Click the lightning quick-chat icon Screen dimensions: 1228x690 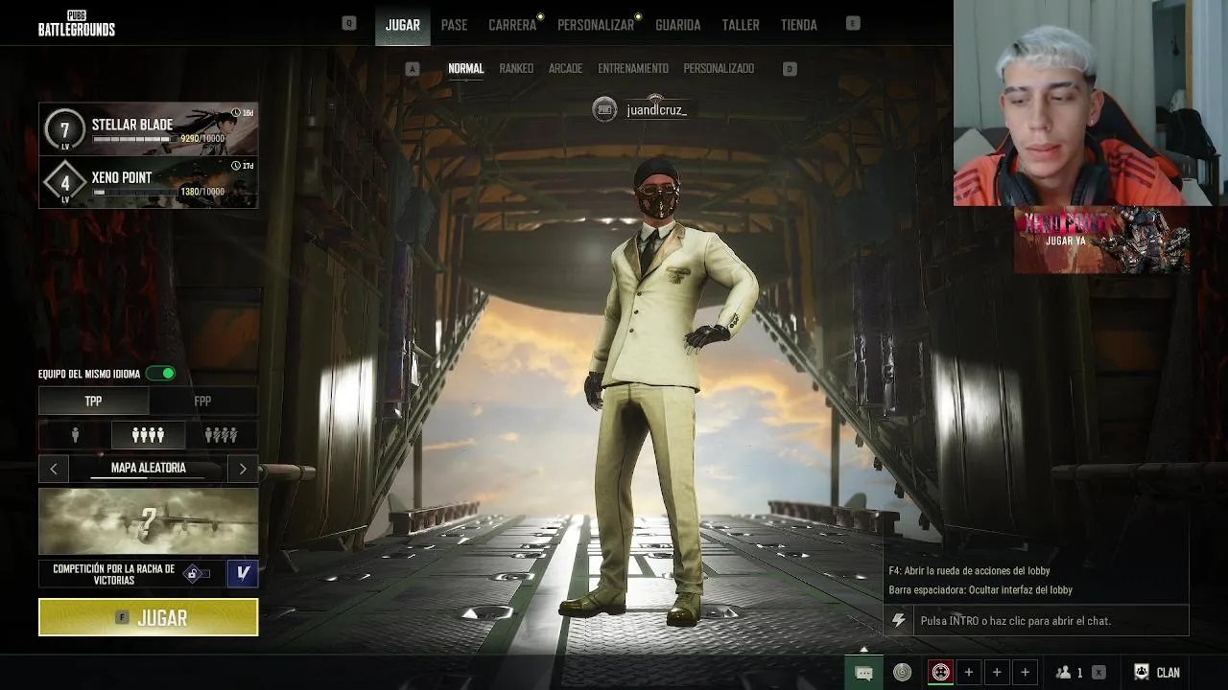(898, 621)
